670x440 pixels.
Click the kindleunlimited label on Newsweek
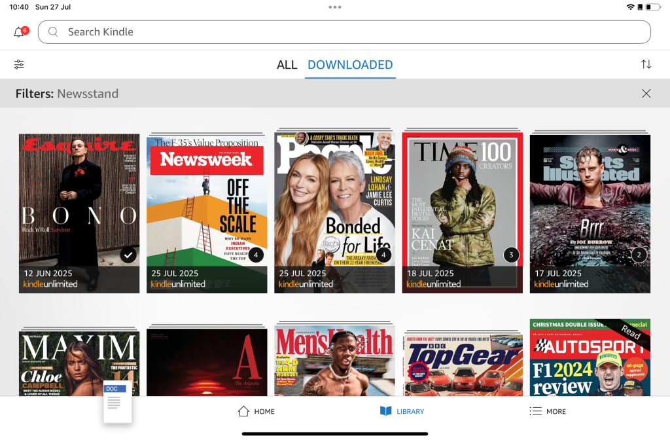pyautogui.click(x=178, y=284)
